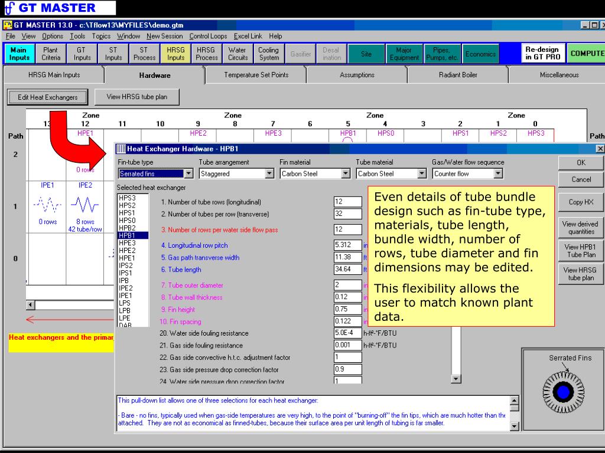The image size is (605, 453).
Task: Click View HRSG tube plan button under tabs
Action: click(137, 97)
